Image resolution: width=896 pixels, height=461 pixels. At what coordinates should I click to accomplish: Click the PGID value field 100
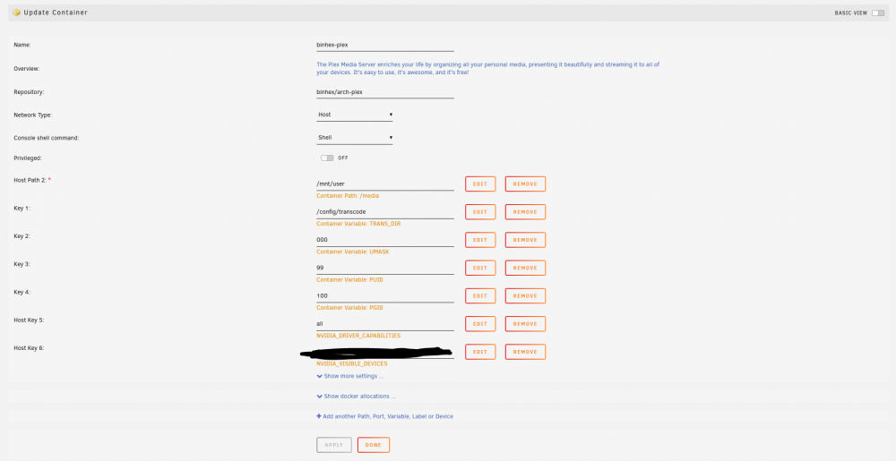pos(385,296)
